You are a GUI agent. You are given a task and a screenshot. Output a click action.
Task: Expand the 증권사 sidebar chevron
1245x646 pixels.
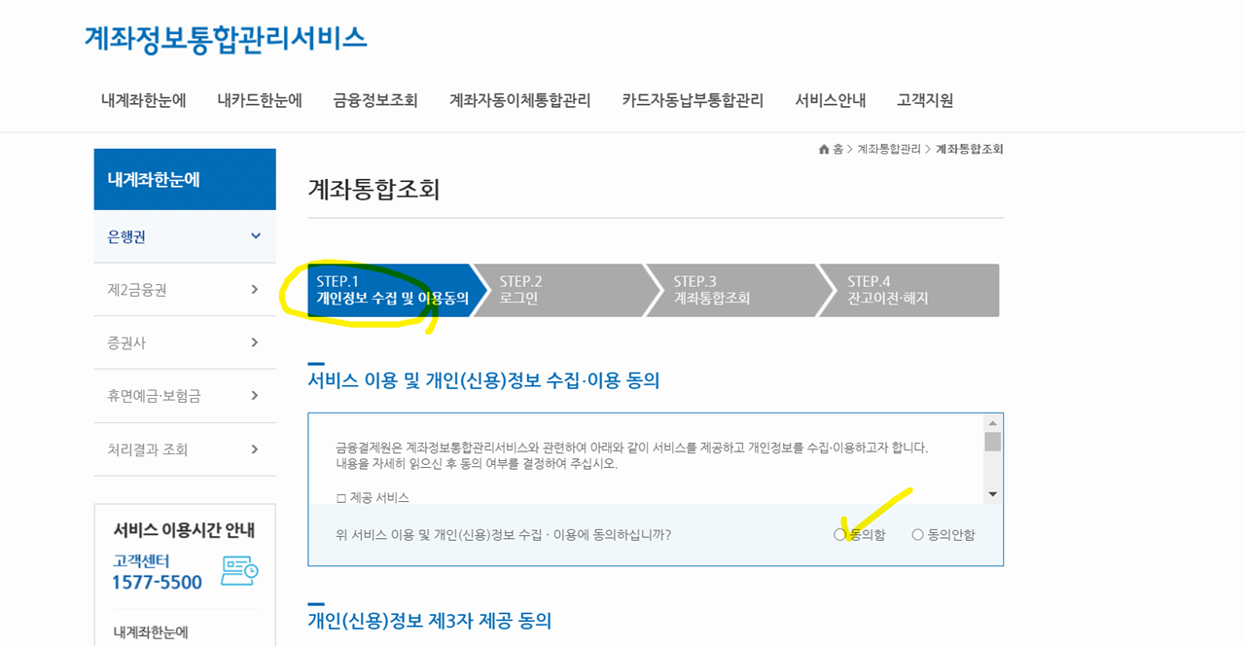[x=255, y=342]
